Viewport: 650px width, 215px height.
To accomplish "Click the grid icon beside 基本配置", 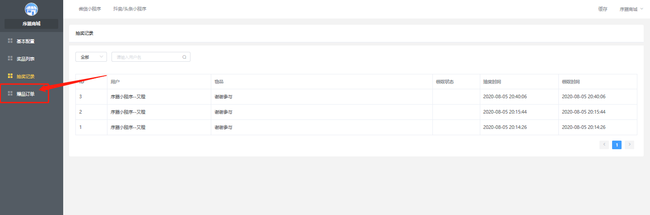I will tap(10, 41).
